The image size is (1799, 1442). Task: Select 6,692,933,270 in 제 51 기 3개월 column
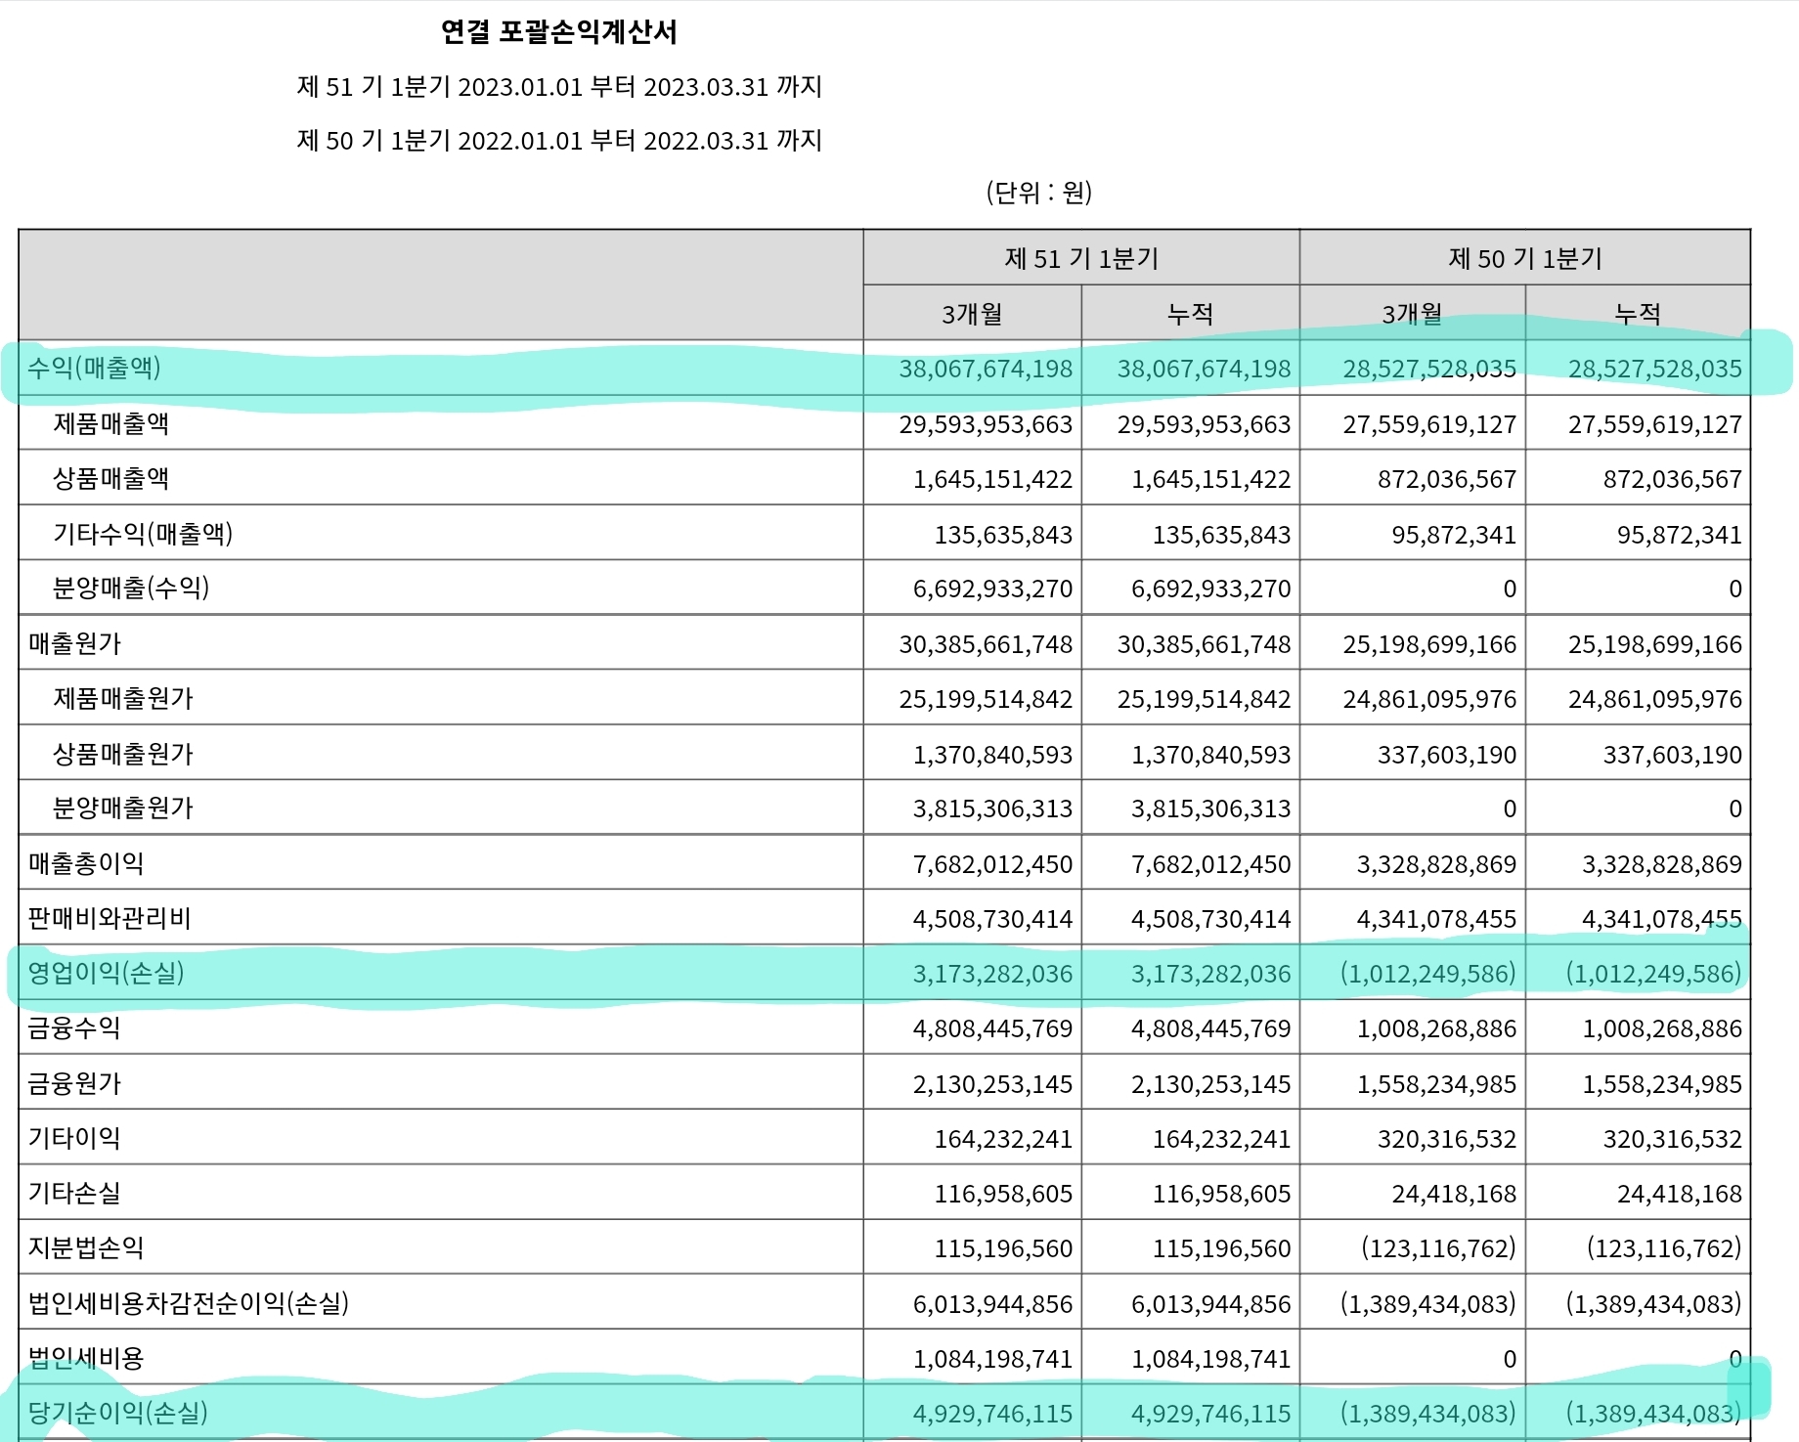pos(992,589)
